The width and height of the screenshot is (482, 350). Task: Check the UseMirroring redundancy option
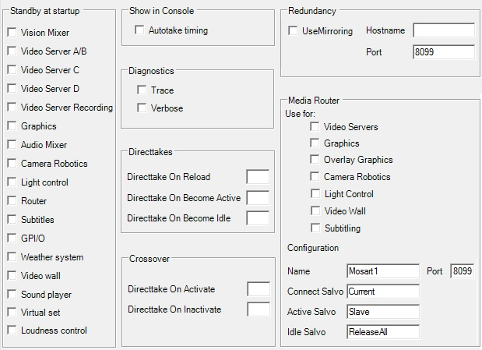[x=293, y=31]
